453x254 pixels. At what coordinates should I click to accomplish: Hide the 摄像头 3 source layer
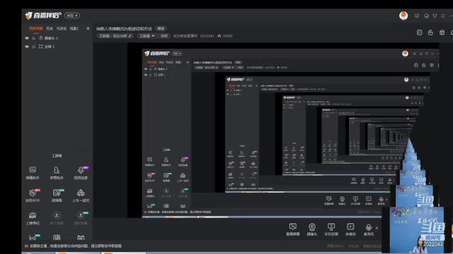click(x=27, y=38)
